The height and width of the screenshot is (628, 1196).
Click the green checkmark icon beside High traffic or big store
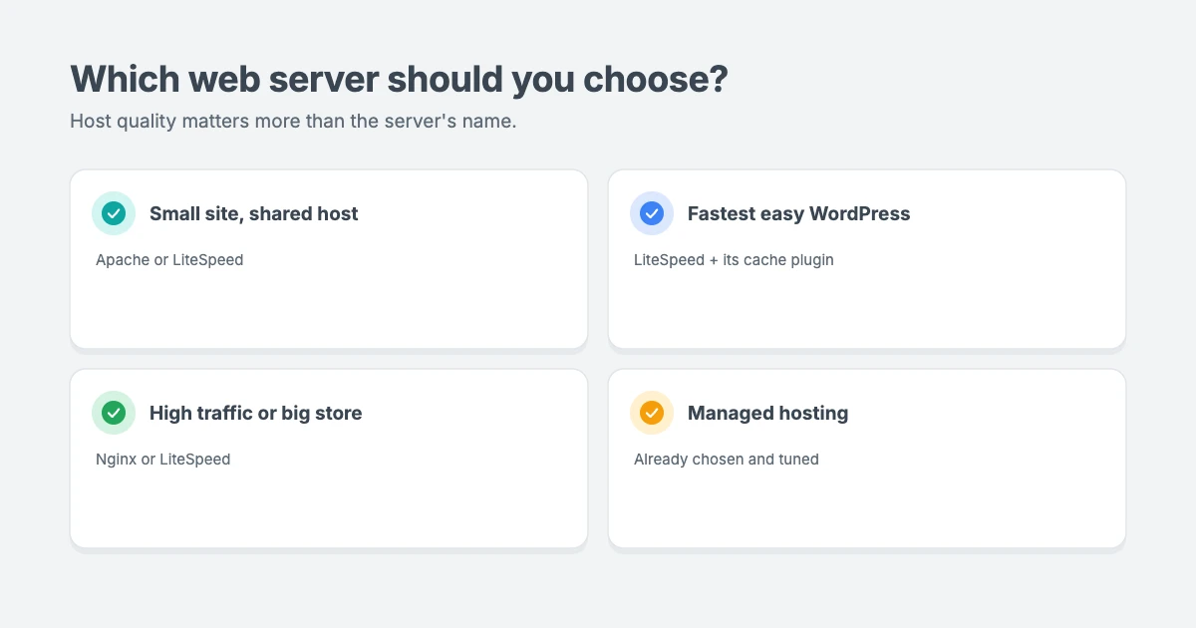pos(114,413)
